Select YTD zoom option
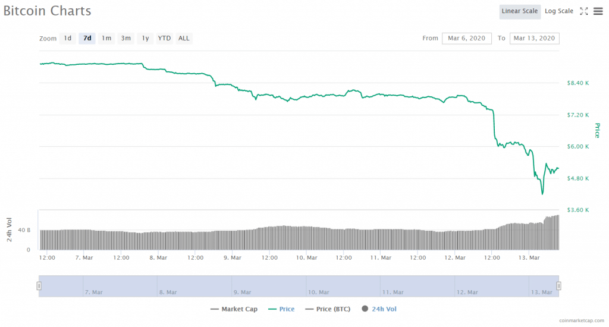Viewport: 609px width, 327px height. tap(164, 38)
